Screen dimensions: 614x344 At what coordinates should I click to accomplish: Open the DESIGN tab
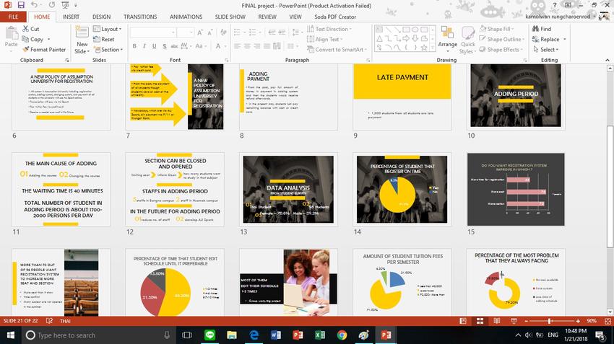(x=101, y=17)
